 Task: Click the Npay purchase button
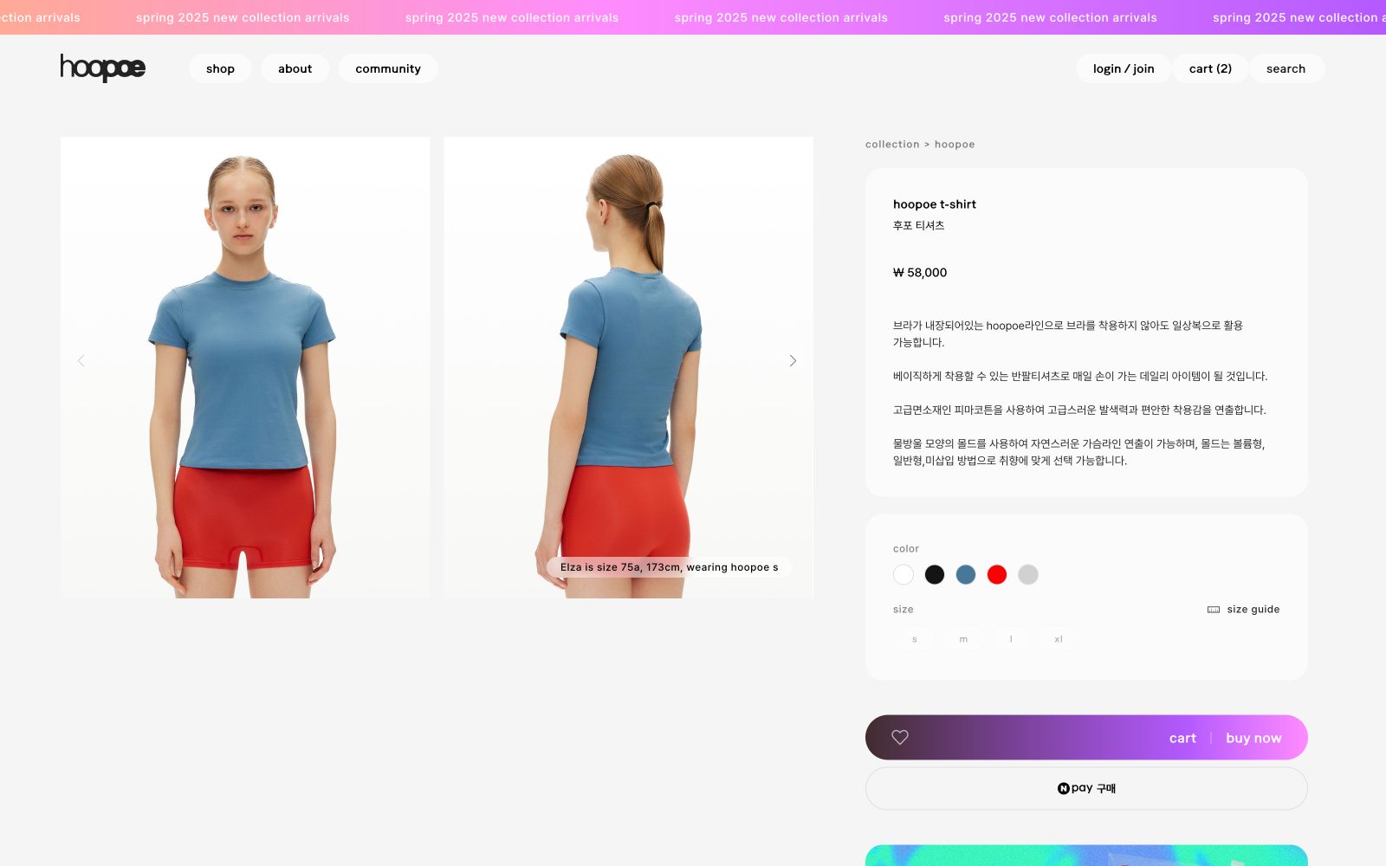[1086, 788]
